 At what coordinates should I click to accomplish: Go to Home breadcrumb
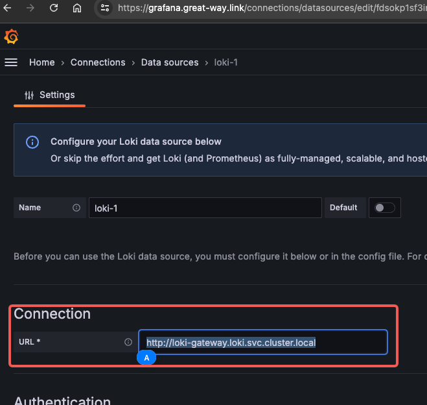pos(42,62)
